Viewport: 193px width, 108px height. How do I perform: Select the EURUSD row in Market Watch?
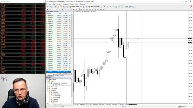pos(59,46)
